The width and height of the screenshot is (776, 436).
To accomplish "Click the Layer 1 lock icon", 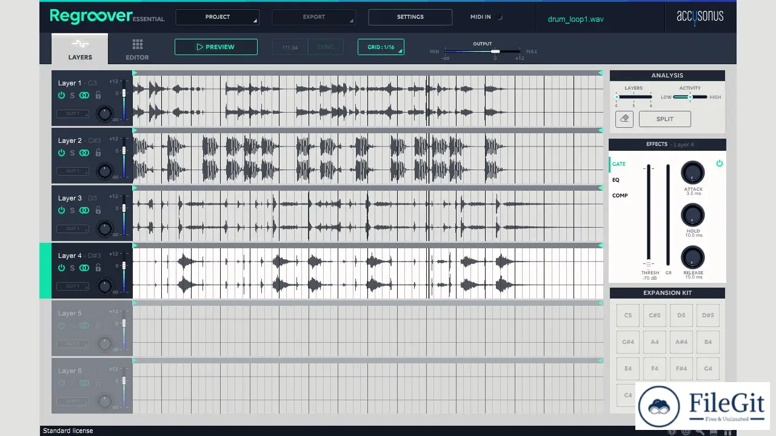I will (x=98, y=95).
